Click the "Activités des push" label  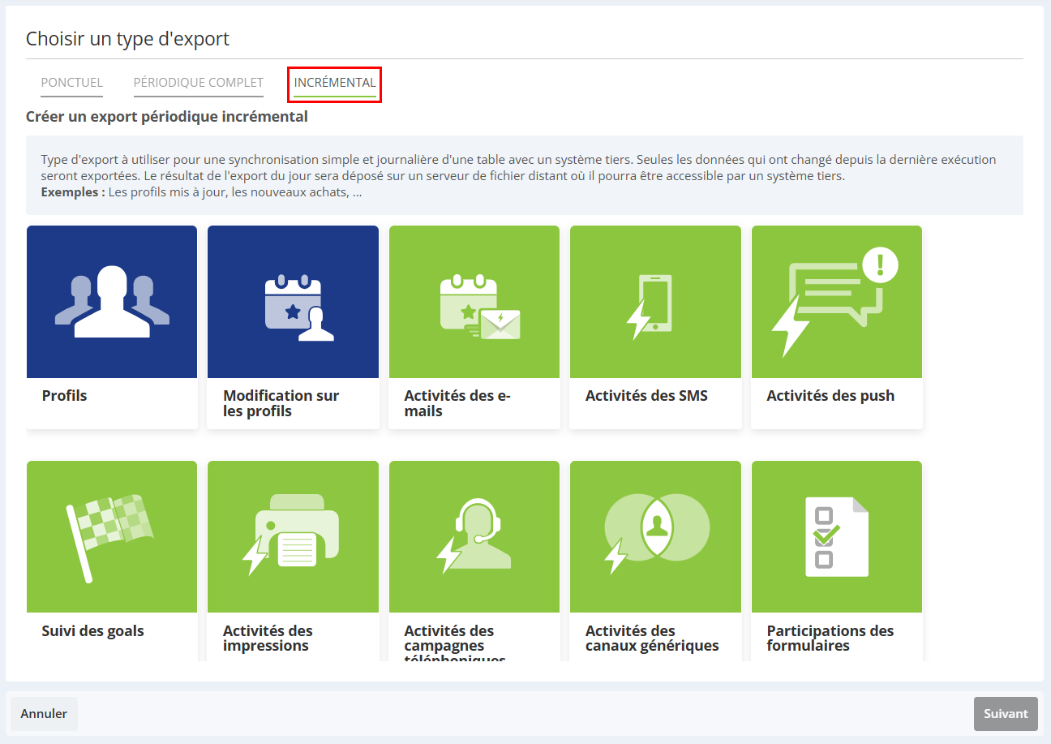point(830,396)
